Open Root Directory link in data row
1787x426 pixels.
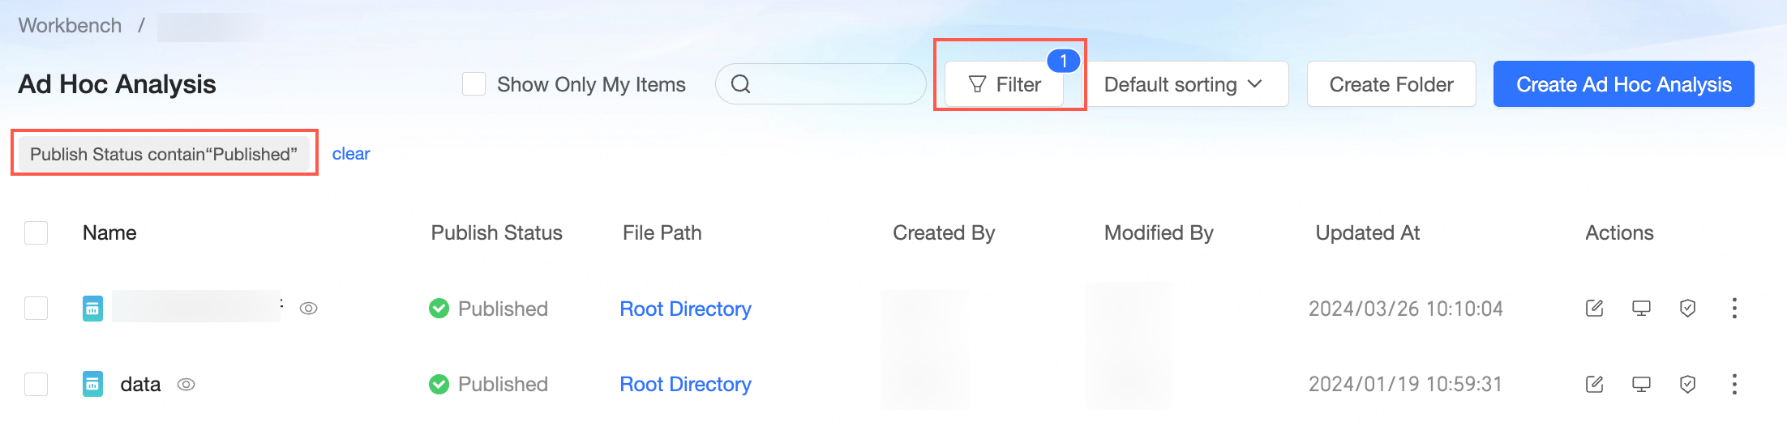pos(685,384)
